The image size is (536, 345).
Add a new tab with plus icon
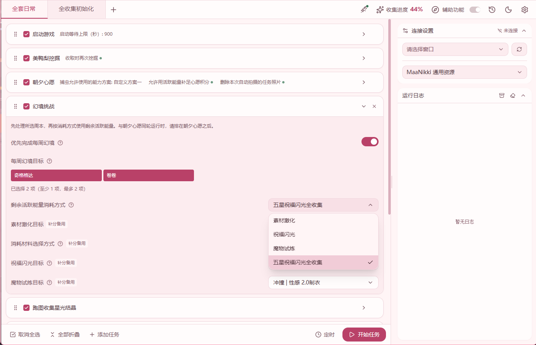pyautogui.click(x=113, y=10)
